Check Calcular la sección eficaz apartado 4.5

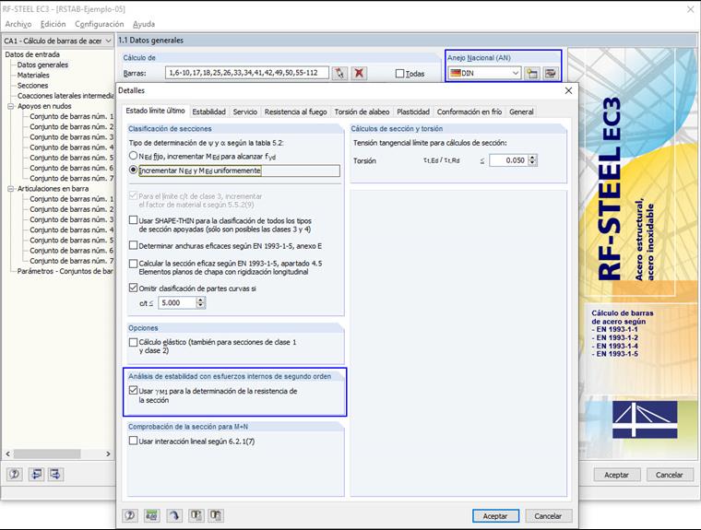pyautogui.click(x=133, y=264)
